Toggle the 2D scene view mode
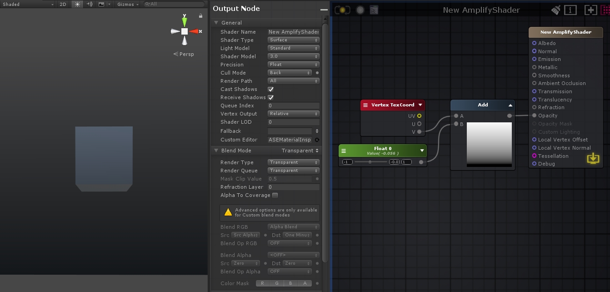Viewport: 610px width, 292px height. click(63, 4)
